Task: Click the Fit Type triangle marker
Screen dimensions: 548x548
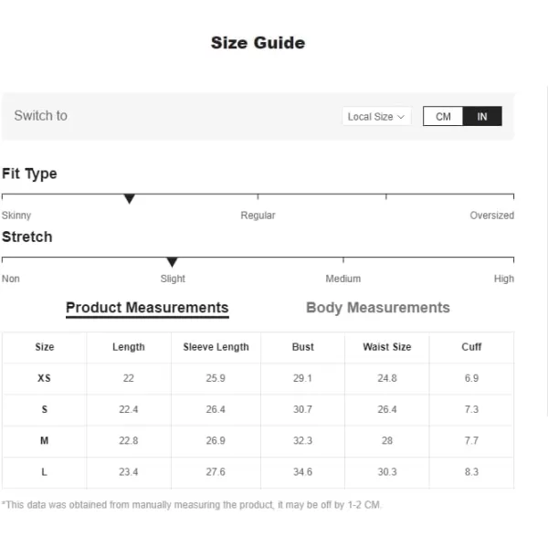Action: tap(130, 198)
